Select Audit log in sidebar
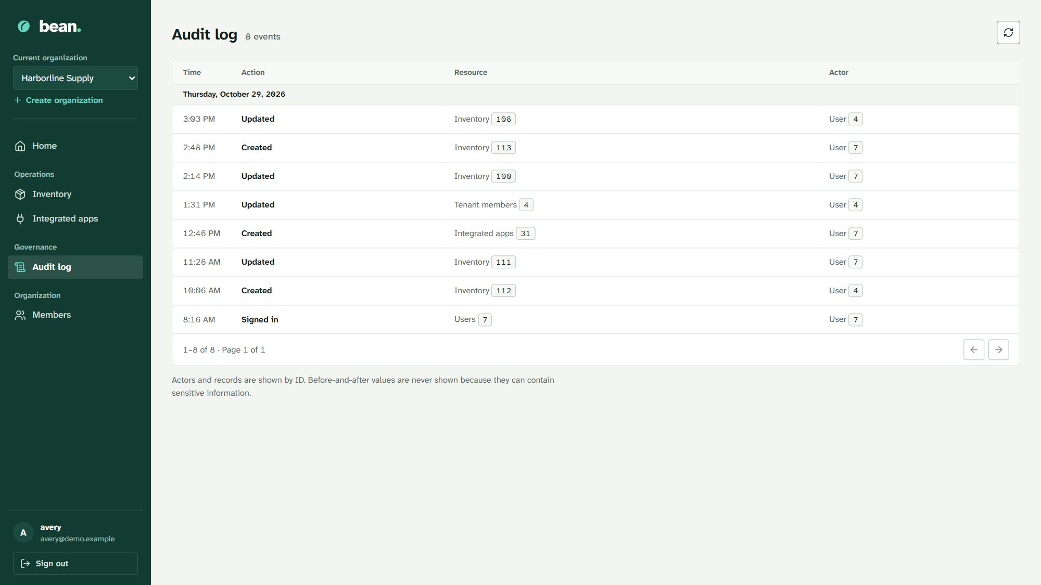1041x585 pixels. click(x=75, y=267)
